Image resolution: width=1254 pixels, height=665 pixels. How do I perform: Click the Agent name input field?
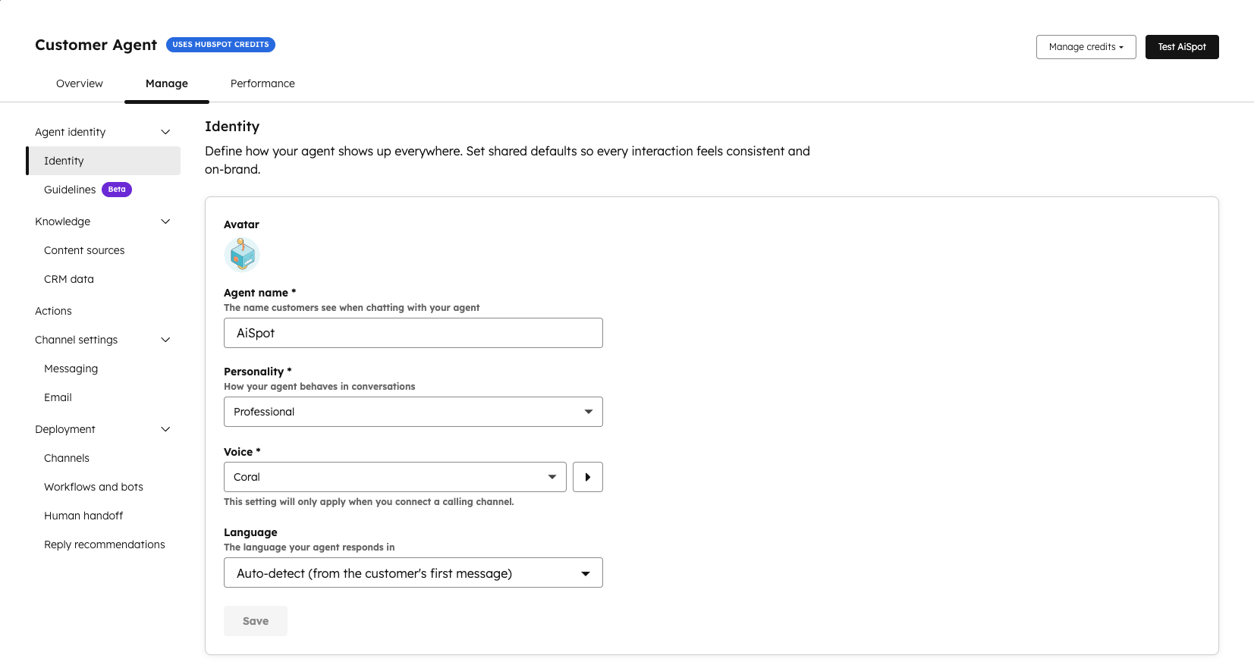tap(413, 333)
